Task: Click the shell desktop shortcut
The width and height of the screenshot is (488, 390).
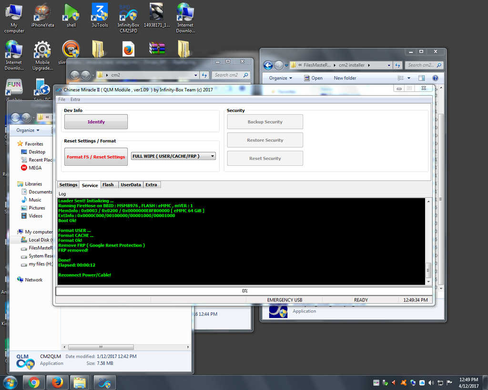Action: pos(71,14)
